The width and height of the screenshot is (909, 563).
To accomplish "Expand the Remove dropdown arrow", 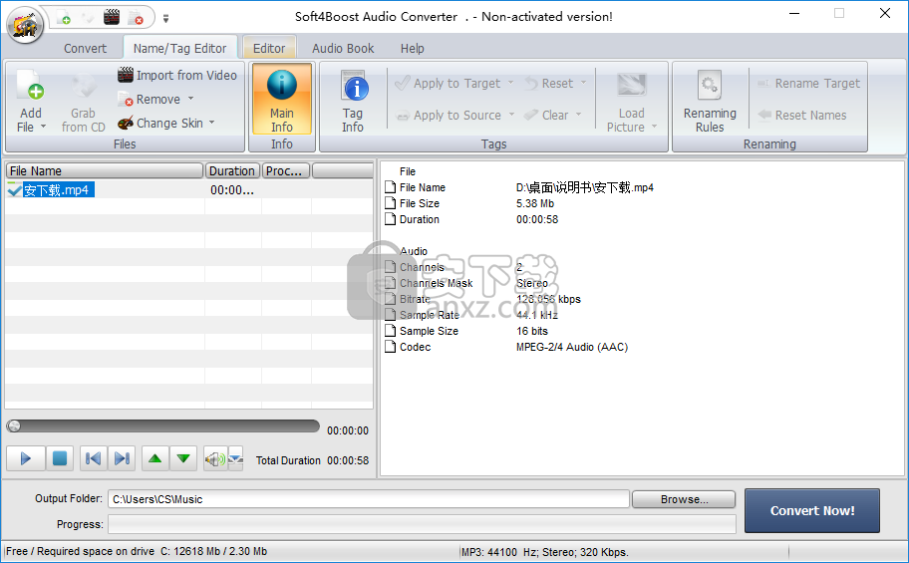I will coord(190,99).
